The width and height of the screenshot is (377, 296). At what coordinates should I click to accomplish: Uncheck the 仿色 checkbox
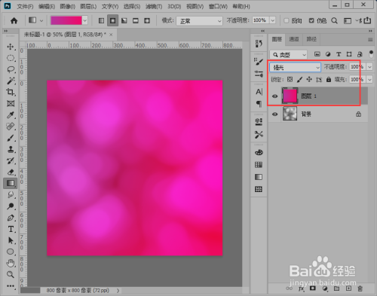(x=311, y=20)
